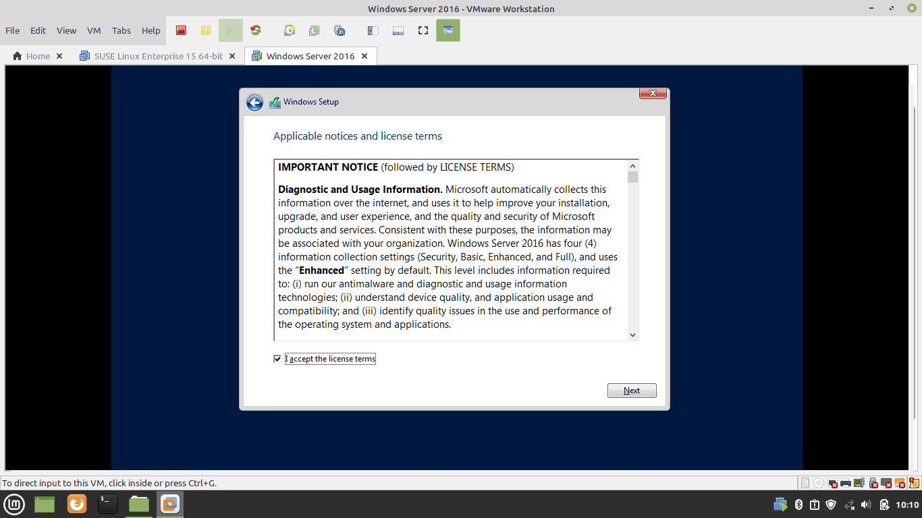Screen dimensions: 922x518
Task: Click the USB device status icon
Action: [x=873, y=483]
